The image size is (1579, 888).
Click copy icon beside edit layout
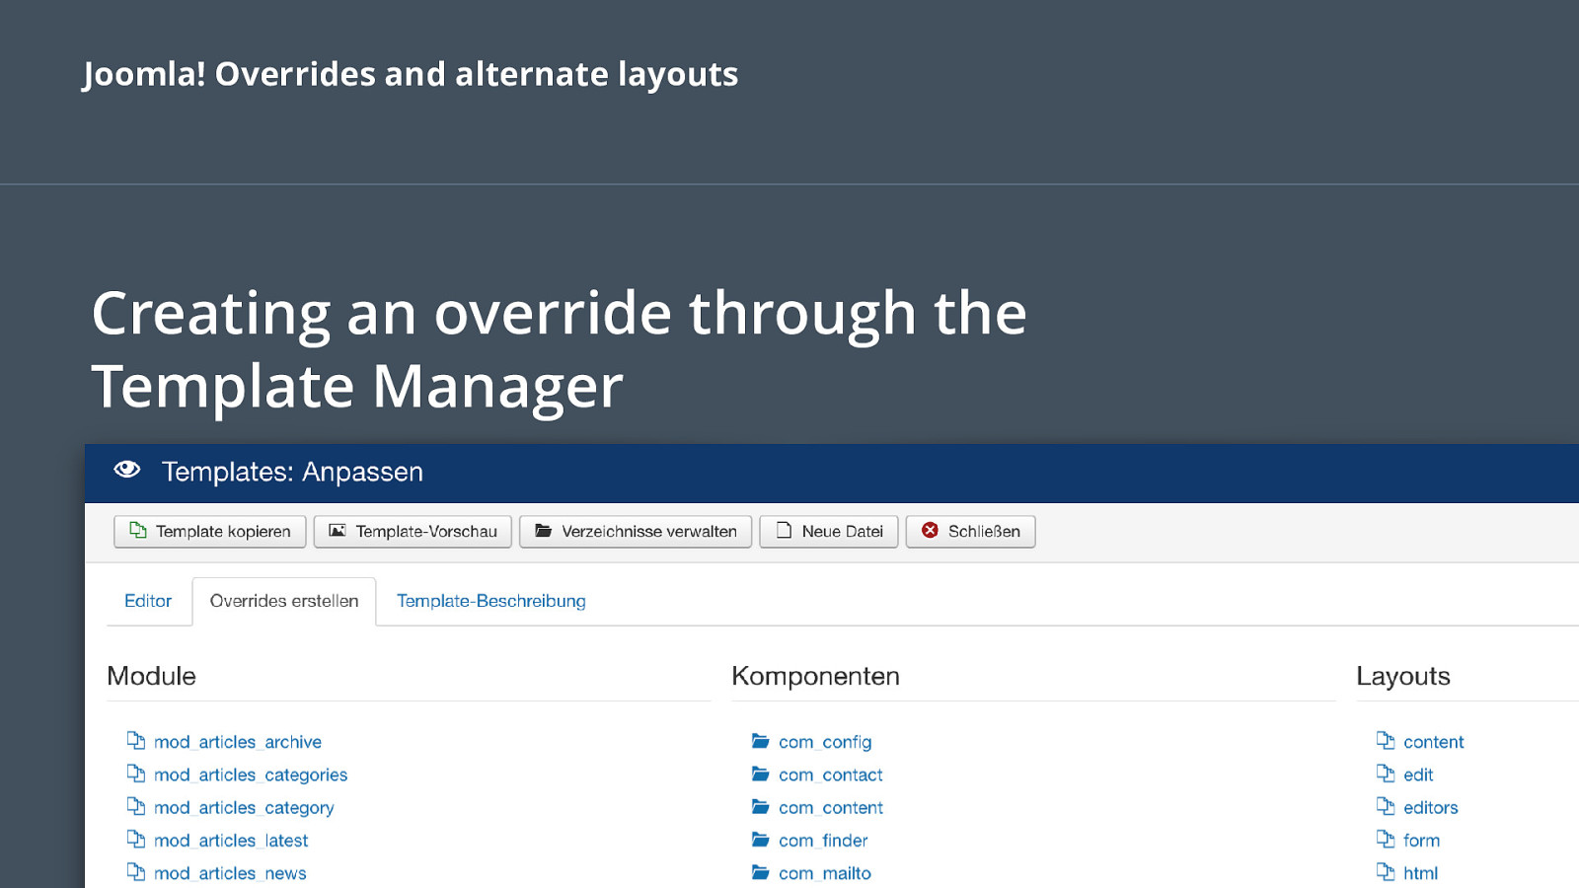click(x=1386, y=773)
